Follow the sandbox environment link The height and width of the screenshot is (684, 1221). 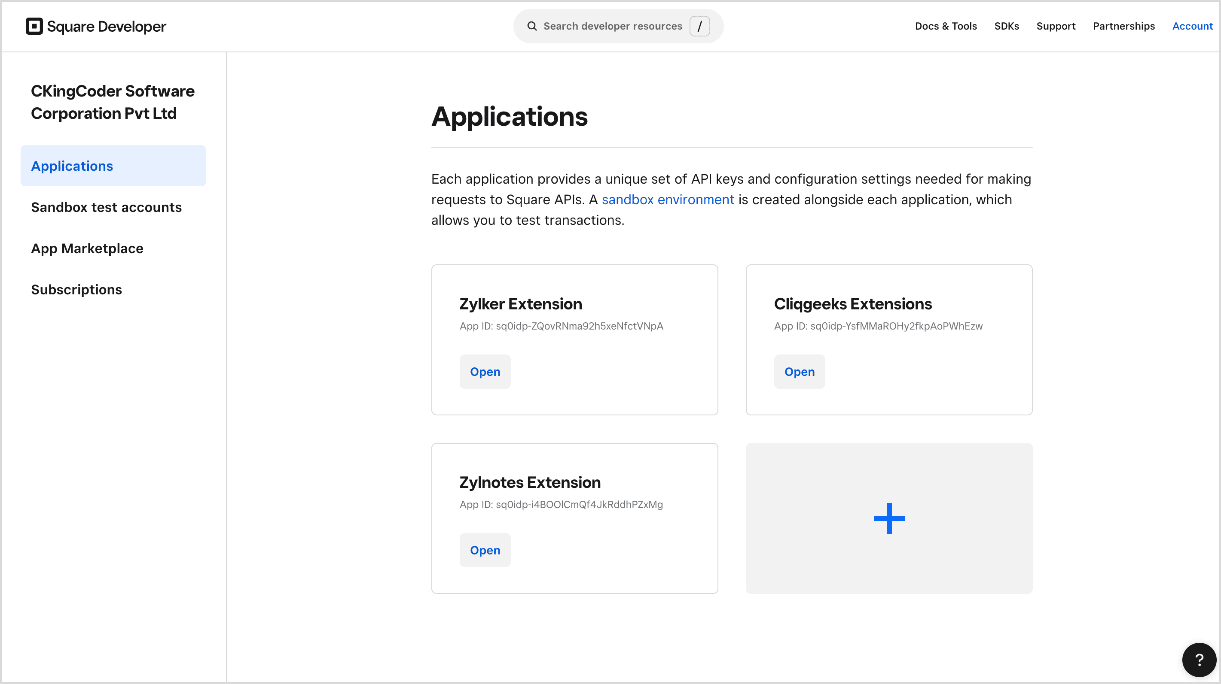click(x=667, y=199)
